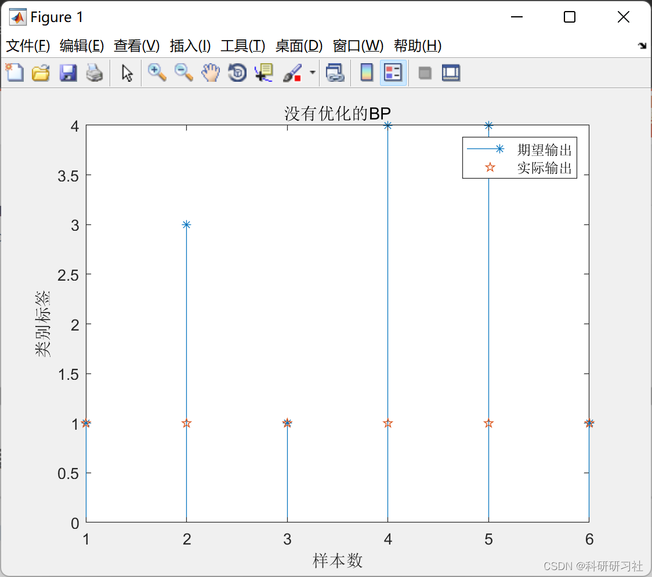Select the Pan hand tool
The image size is (652, 577).
tap(211, 72)
